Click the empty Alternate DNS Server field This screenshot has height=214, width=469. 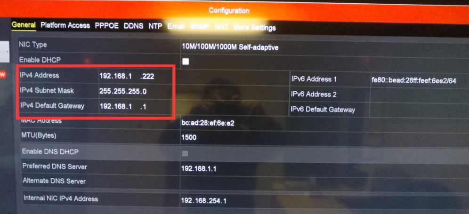324,182
